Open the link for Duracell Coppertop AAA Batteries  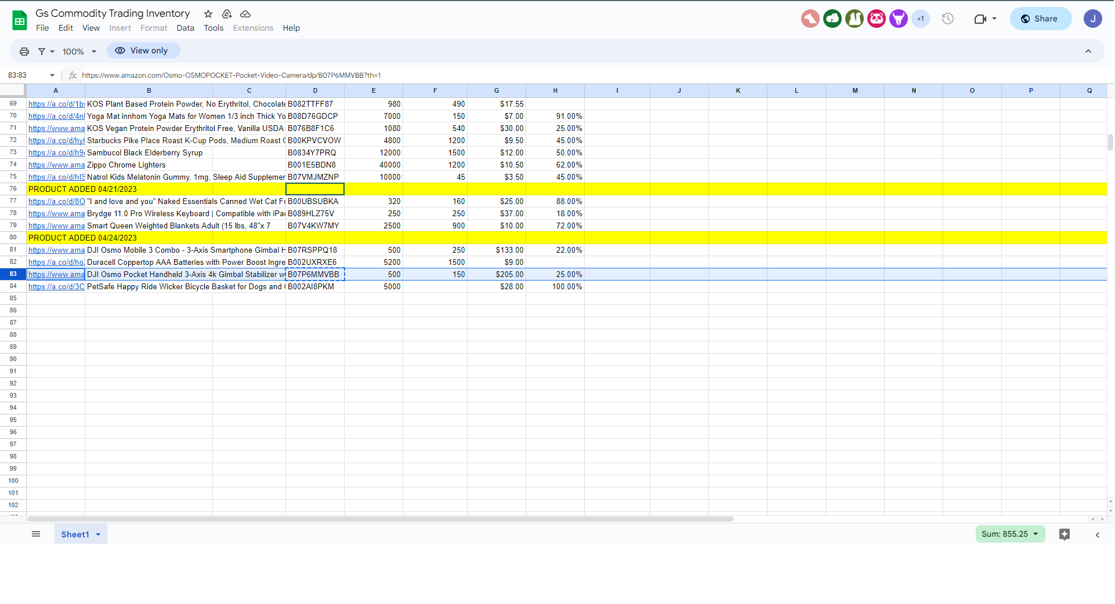click(x=56, y=263)
